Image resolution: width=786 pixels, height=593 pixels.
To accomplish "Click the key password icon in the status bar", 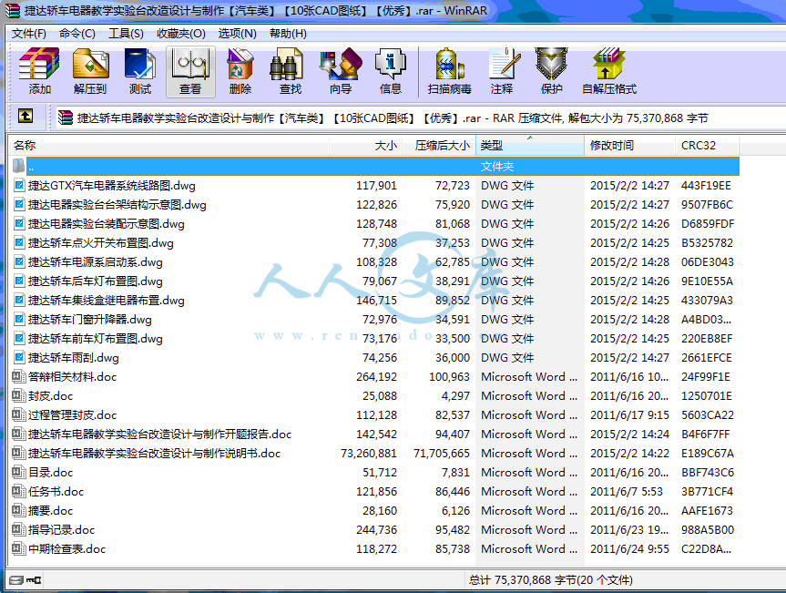I will [x=34, y=580].
